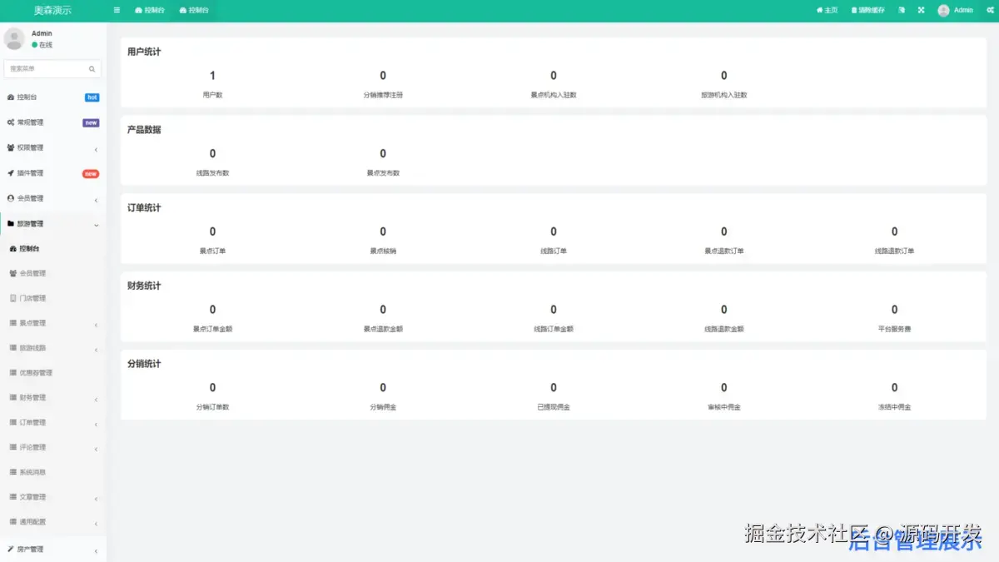The image size is (999, 562).
Task: Expand 文章管理 submenu chevron
Action: [96, 499]
